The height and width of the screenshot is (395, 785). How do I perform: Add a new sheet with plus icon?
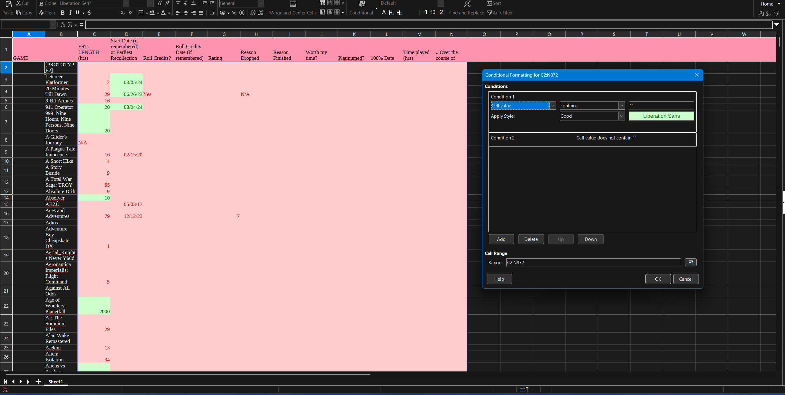(x=38, y=382)
